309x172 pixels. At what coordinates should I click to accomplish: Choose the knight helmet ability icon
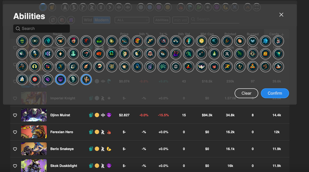coord(73,67)
